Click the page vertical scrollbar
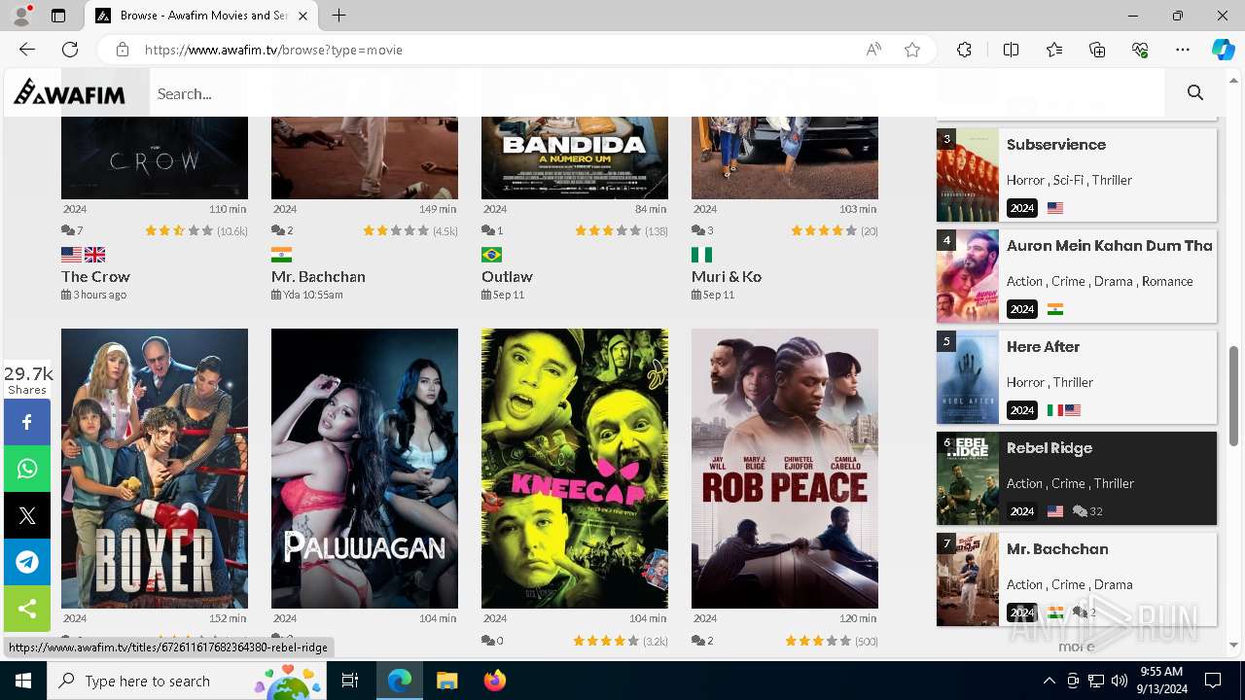Image resolution: width=1245 pixels, height=700 pixels. click(1233, 396)
